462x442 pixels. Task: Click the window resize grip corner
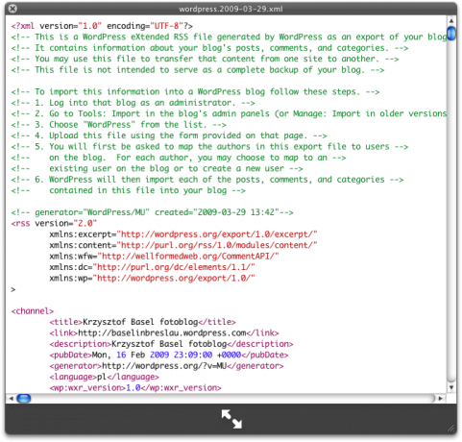click(450, 428)
